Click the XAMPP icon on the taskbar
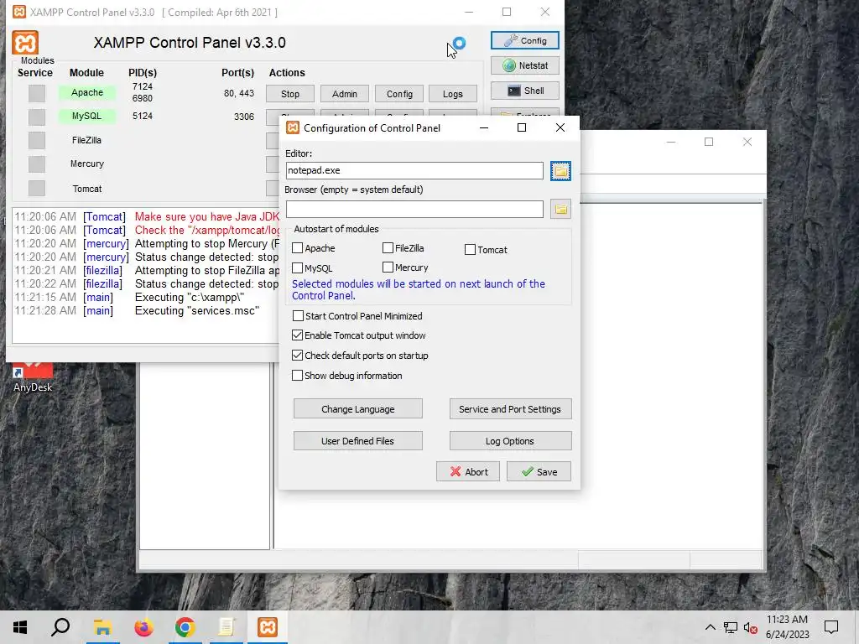This screenshot has width=859, height=644. [x=268, y=627]
